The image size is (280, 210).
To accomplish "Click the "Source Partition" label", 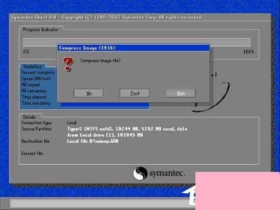I will tap(36, 129).
